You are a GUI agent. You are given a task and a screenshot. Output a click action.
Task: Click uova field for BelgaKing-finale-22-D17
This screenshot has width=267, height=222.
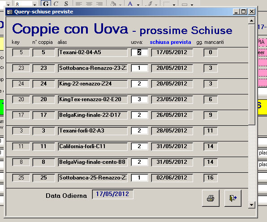139,115
